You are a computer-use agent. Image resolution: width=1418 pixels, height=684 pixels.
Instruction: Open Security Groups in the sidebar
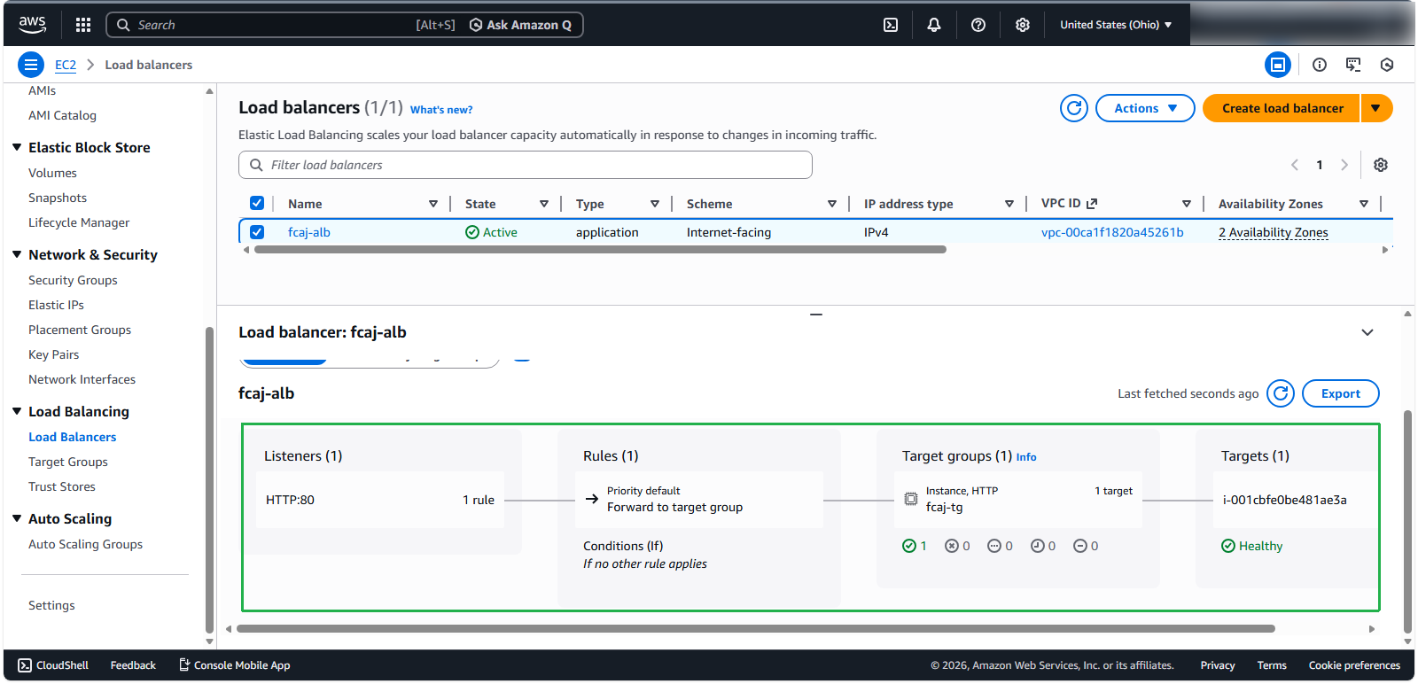pyautogui.click(x=73, y=280)
